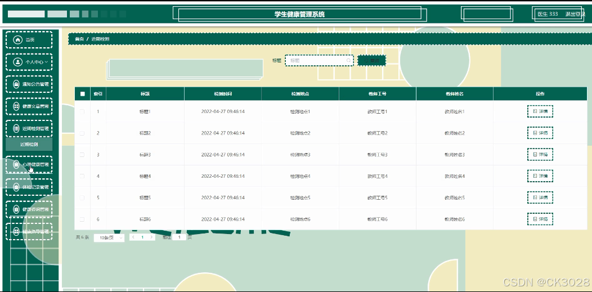592x292 pixels.
Task: Open 首页 in the sidebar
Action: tap(29, 39)
